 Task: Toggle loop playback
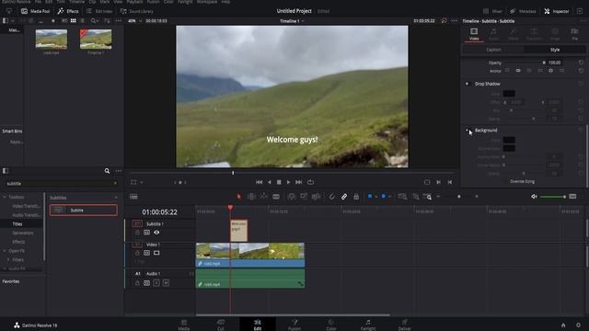pos(310,182)
